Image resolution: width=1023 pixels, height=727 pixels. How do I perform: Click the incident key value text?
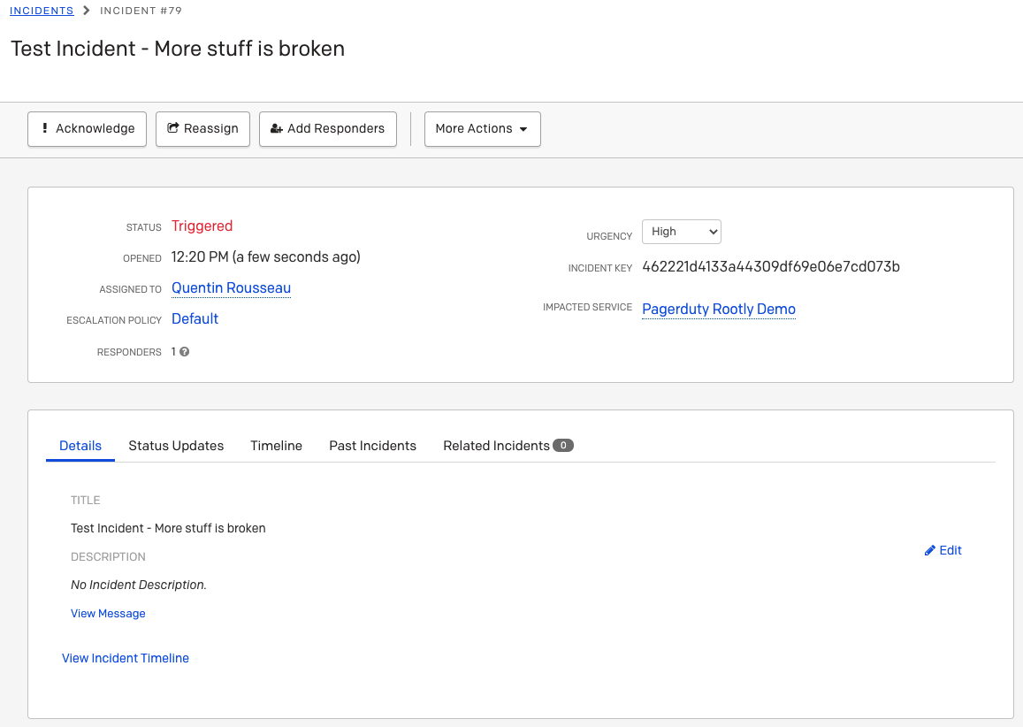pos(770,267)
